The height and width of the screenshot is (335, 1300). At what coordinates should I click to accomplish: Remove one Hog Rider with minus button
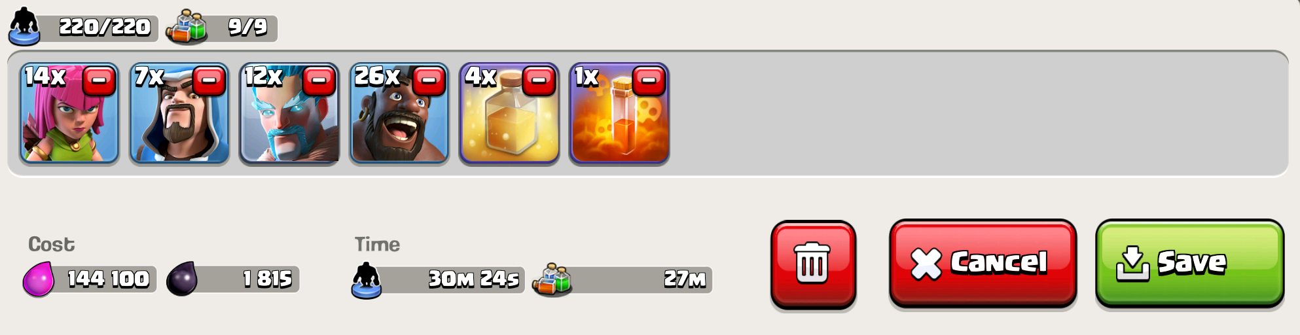429,81
